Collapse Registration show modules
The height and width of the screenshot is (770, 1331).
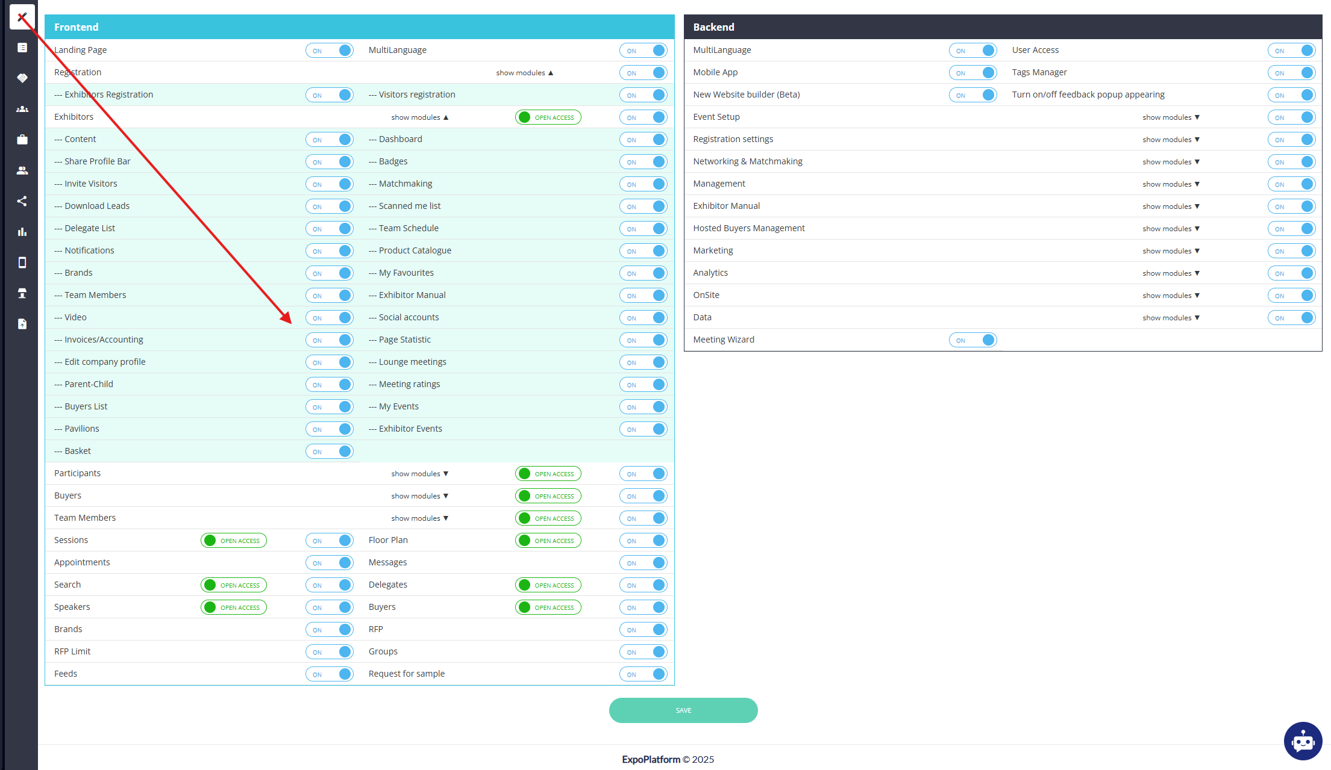(524, 73)
